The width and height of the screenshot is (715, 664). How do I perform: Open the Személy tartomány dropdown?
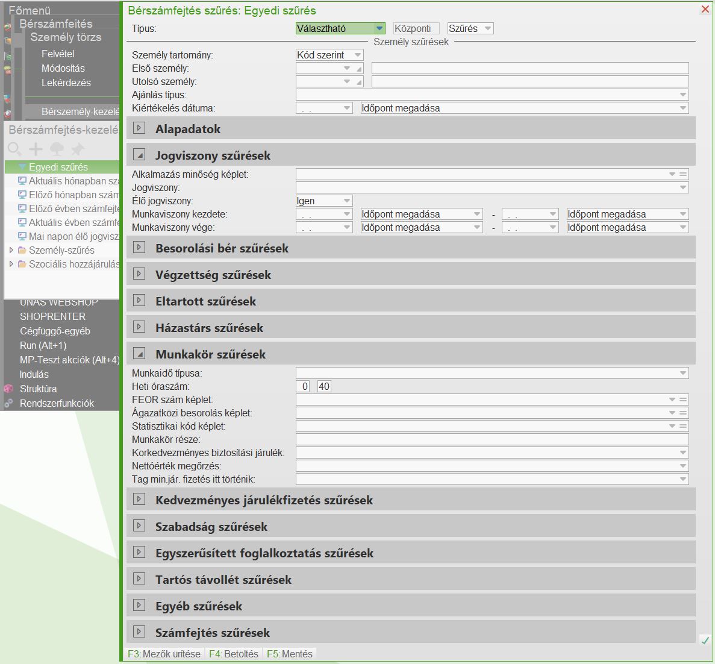click(358, 55)
